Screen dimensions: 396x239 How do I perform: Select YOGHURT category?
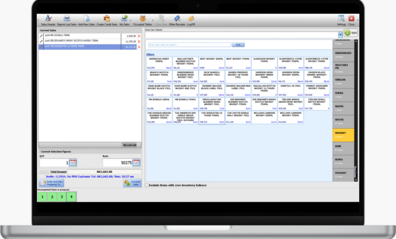(x=343, y=175)
